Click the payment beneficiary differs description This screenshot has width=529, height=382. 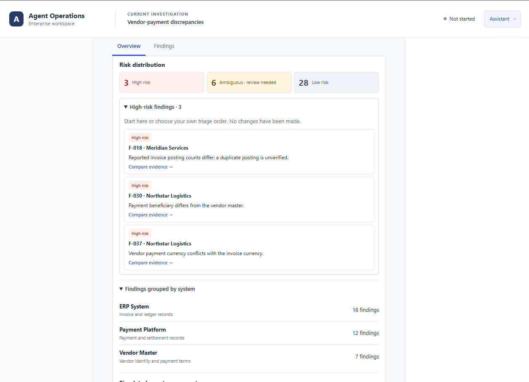pos(186,206)
